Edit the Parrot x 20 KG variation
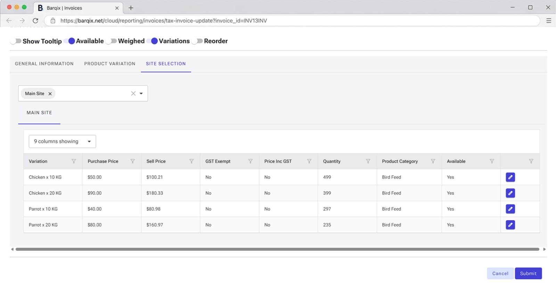The height and width of the screenshot is (289, 556). point(510,225)
